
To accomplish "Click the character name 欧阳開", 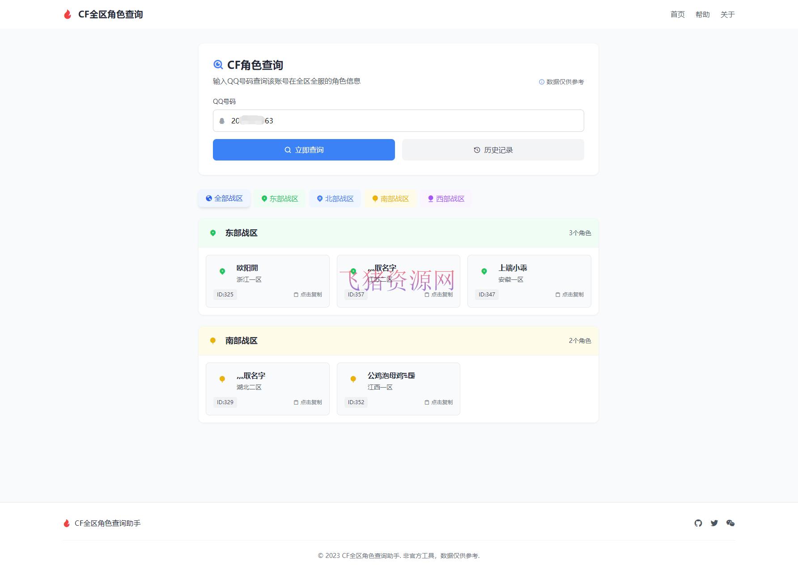I will point(247,268).
